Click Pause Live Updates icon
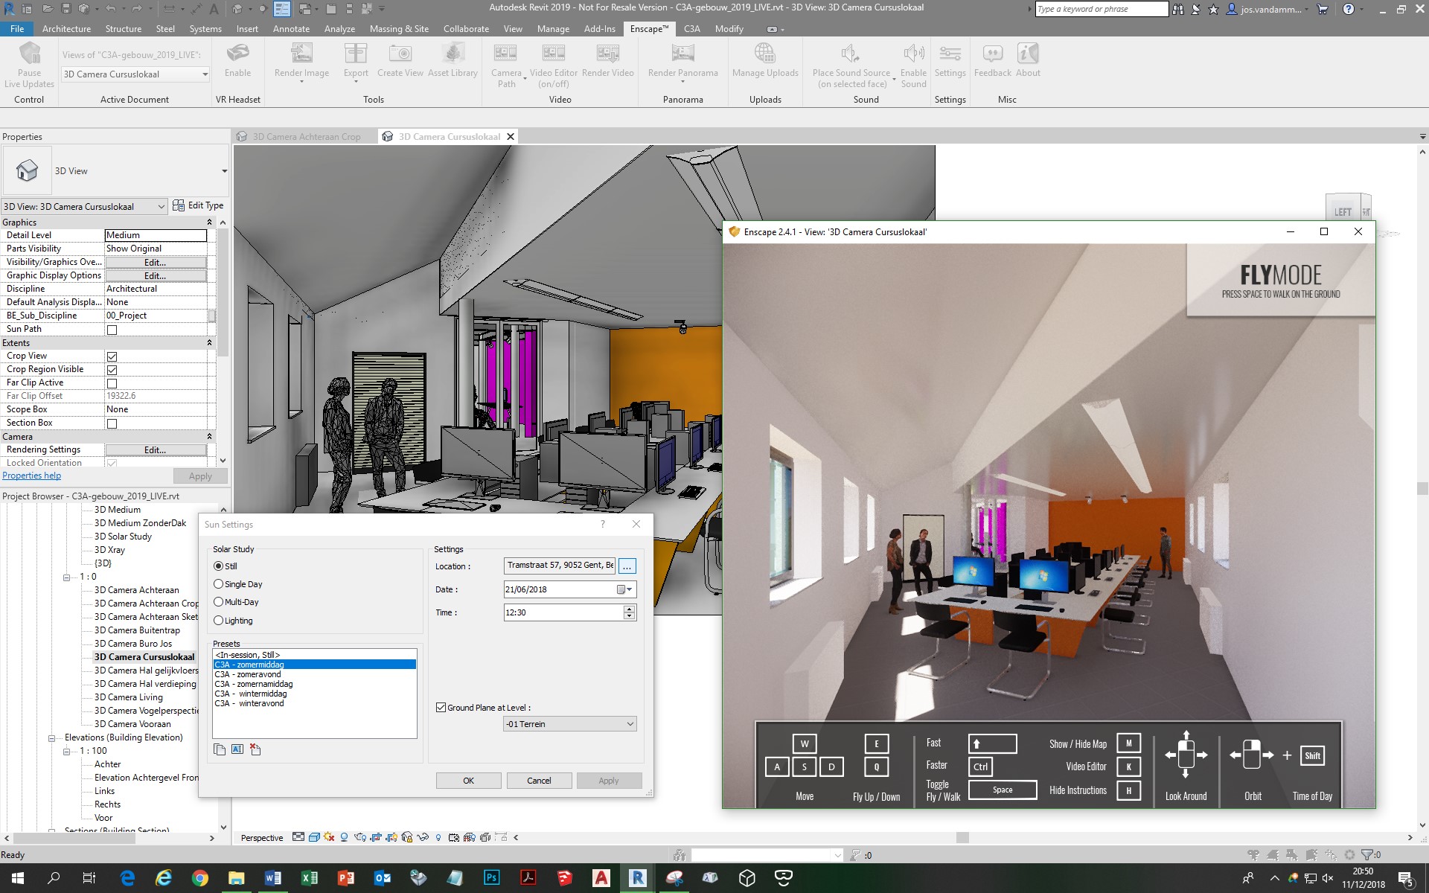The image size is (1429, 893). (29, 54)
